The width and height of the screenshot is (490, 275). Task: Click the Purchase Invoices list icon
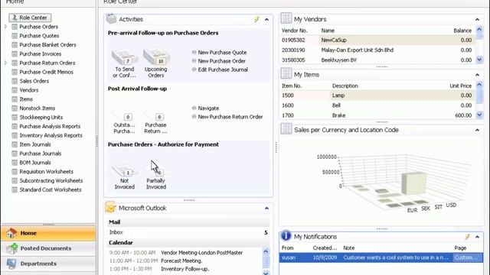[x=15, y=53]
